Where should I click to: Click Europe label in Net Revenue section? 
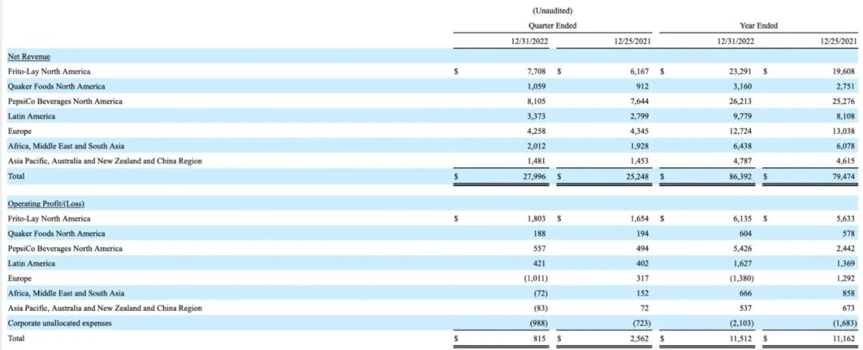[20, 132]
